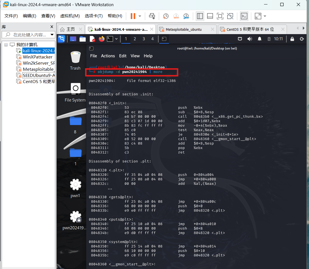Open the notifications bell icon
309x269 pixels.
click(260, 39)
